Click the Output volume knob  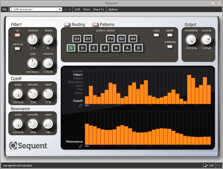pyautogui.click(x=206, y=40)
